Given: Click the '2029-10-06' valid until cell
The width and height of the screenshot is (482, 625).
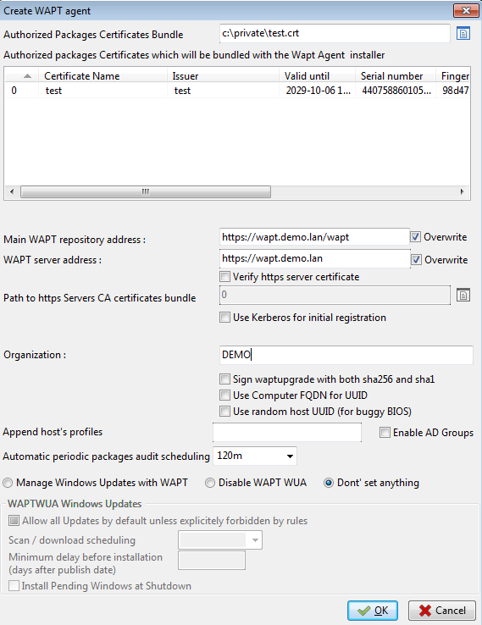Looking at the screenshot, I should [x=318, y=91].
